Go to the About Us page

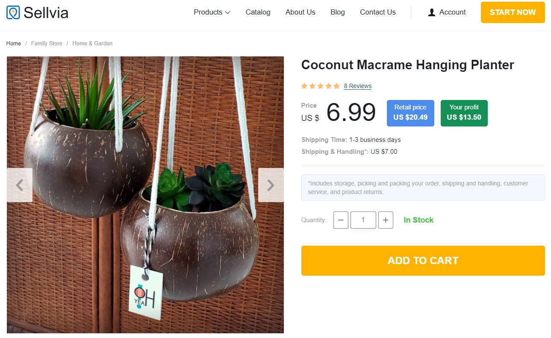300,12
